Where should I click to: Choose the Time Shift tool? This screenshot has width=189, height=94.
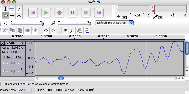12,16
